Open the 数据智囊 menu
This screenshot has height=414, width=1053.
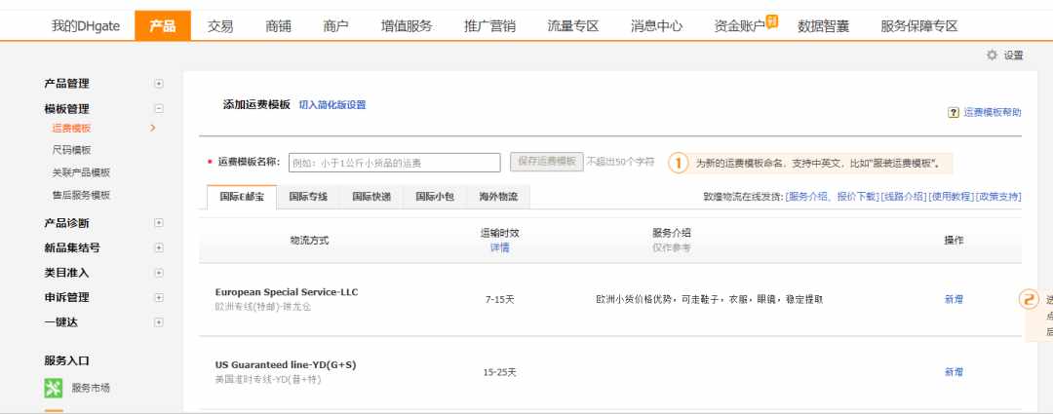coord(823,26)
